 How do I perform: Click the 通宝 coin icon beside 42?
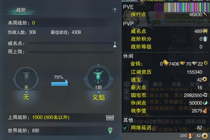(204, 79)
